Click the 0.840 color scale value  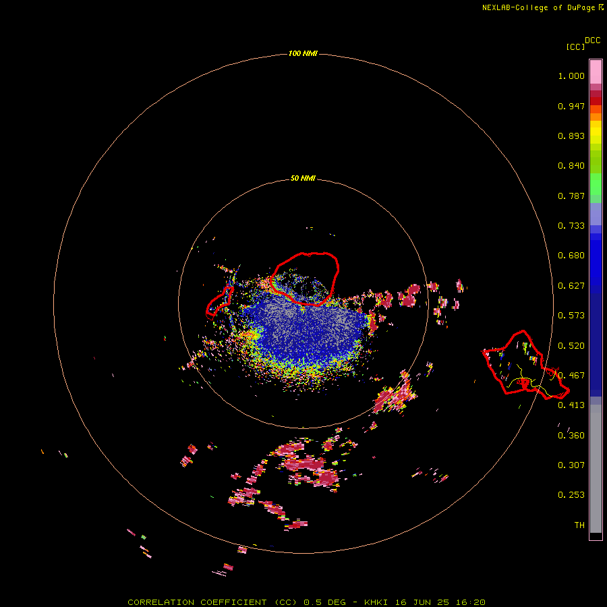pyautogui.click(x=571, y=166)
